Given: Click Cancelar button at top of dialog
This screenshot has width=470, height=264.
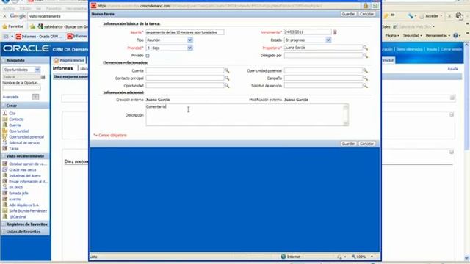Looking at the screenshot, I should (x=366, y=14).
